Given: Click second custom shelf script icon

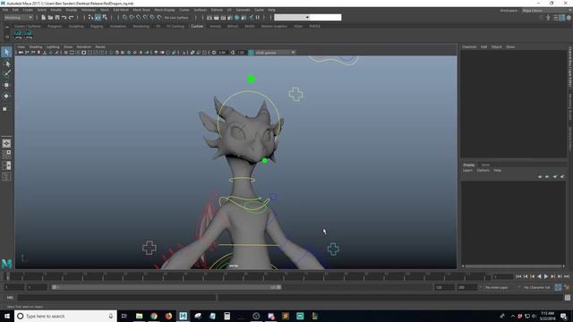Looking at the screenshot, I should 29,35.
